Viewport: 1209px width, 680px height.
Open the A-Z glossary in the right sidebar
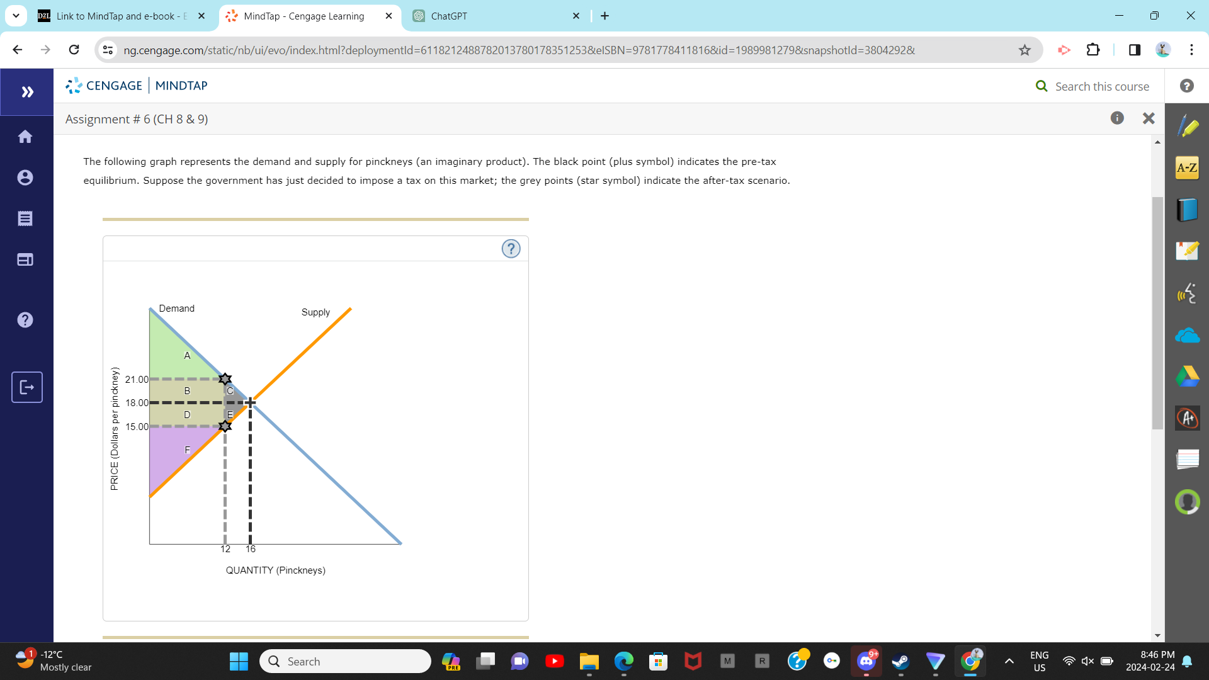coord(1188,167)
